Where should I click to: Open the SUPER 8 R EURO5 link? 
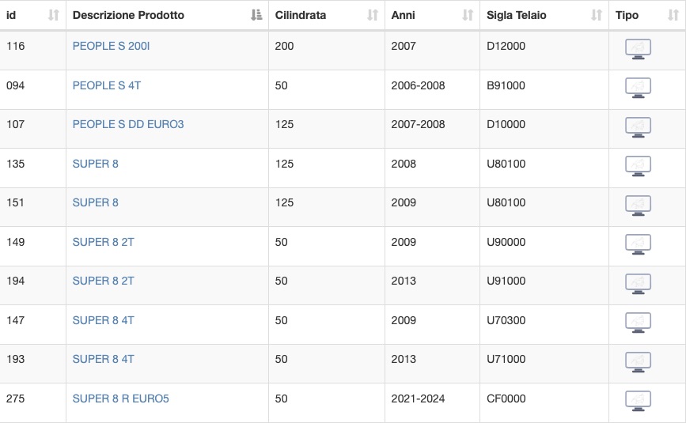(121, 398)
